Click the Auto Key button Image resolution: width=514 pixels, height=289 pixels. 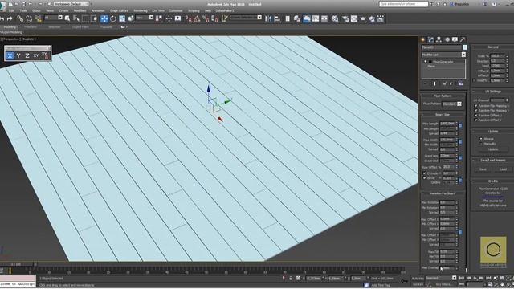pyautogui.click(x=418, y=279)
